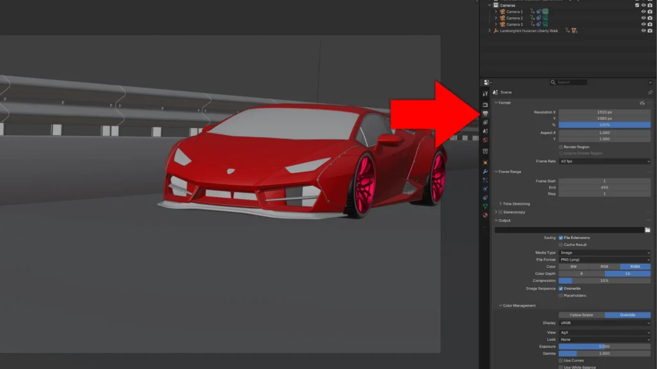Enable Use Curves checkbox

tap(561, 361)
